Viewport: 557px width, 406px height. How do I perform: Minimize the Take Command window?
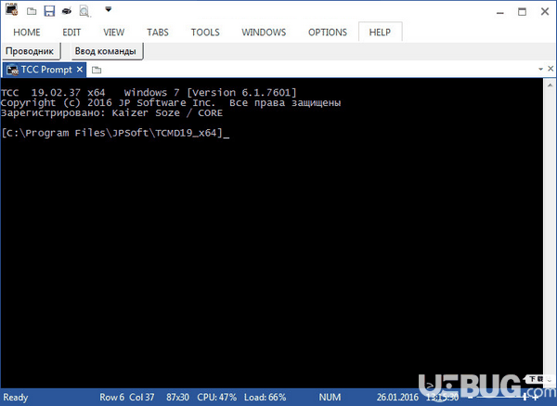pos(500,12)
